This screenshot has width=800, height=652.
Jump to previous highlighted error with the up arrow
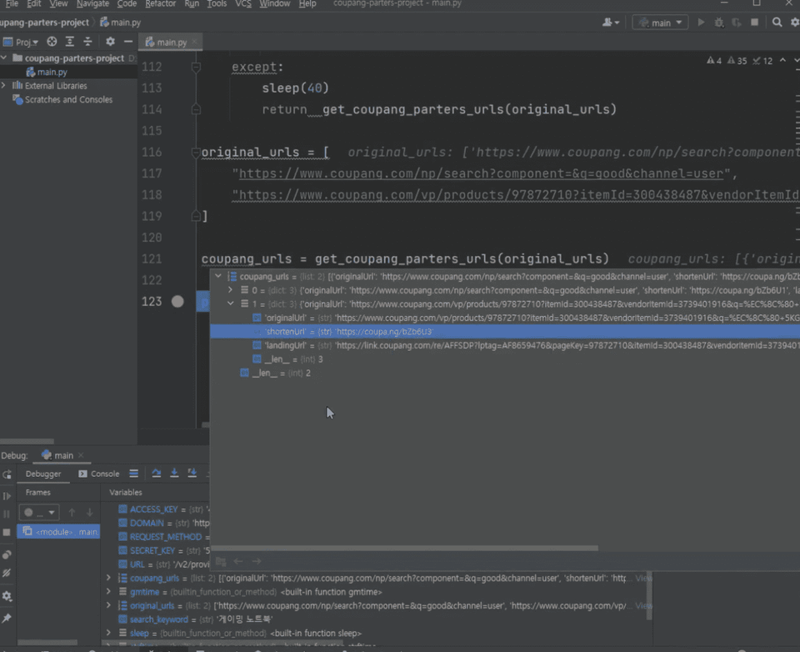(782, 60)
